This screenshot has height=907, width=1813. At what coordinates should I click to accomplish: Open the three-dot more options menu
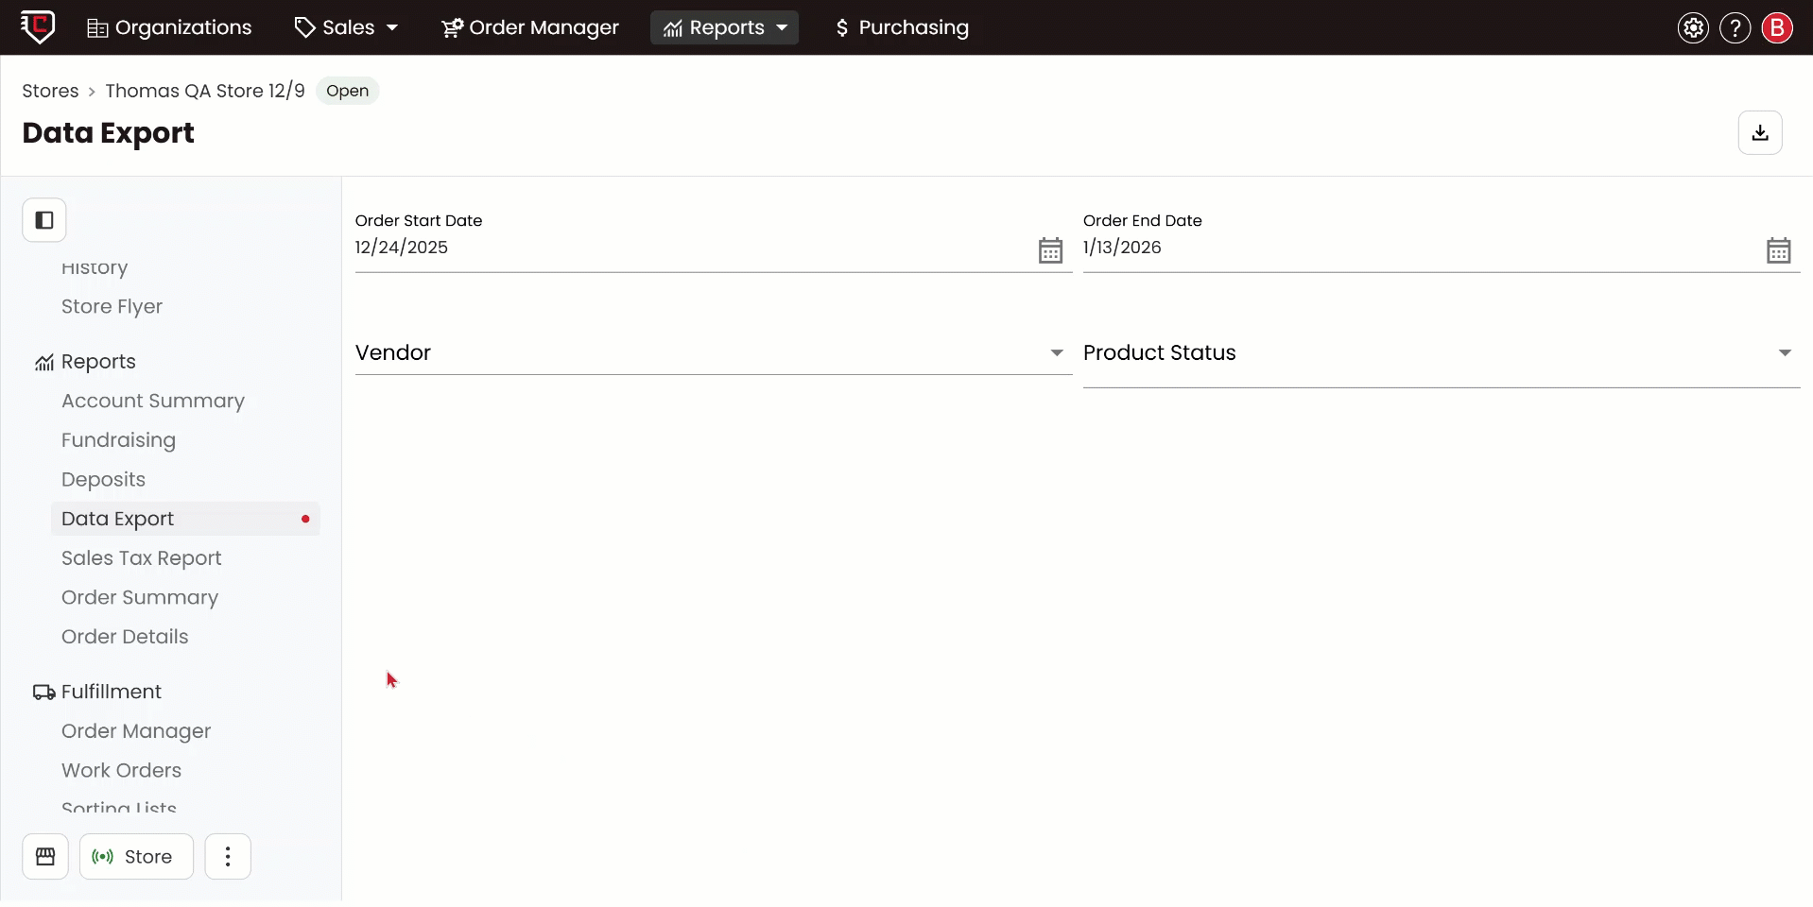228,857
